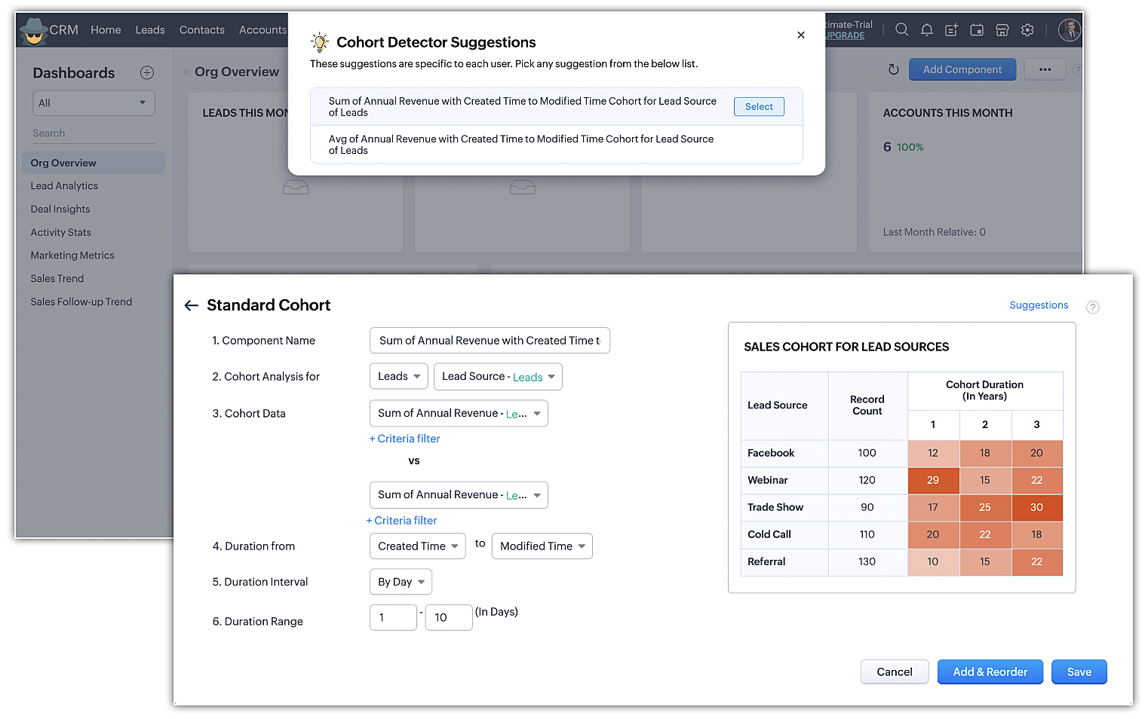
Task: Open the By Day interval dropdown
Action: pos(401,582)
